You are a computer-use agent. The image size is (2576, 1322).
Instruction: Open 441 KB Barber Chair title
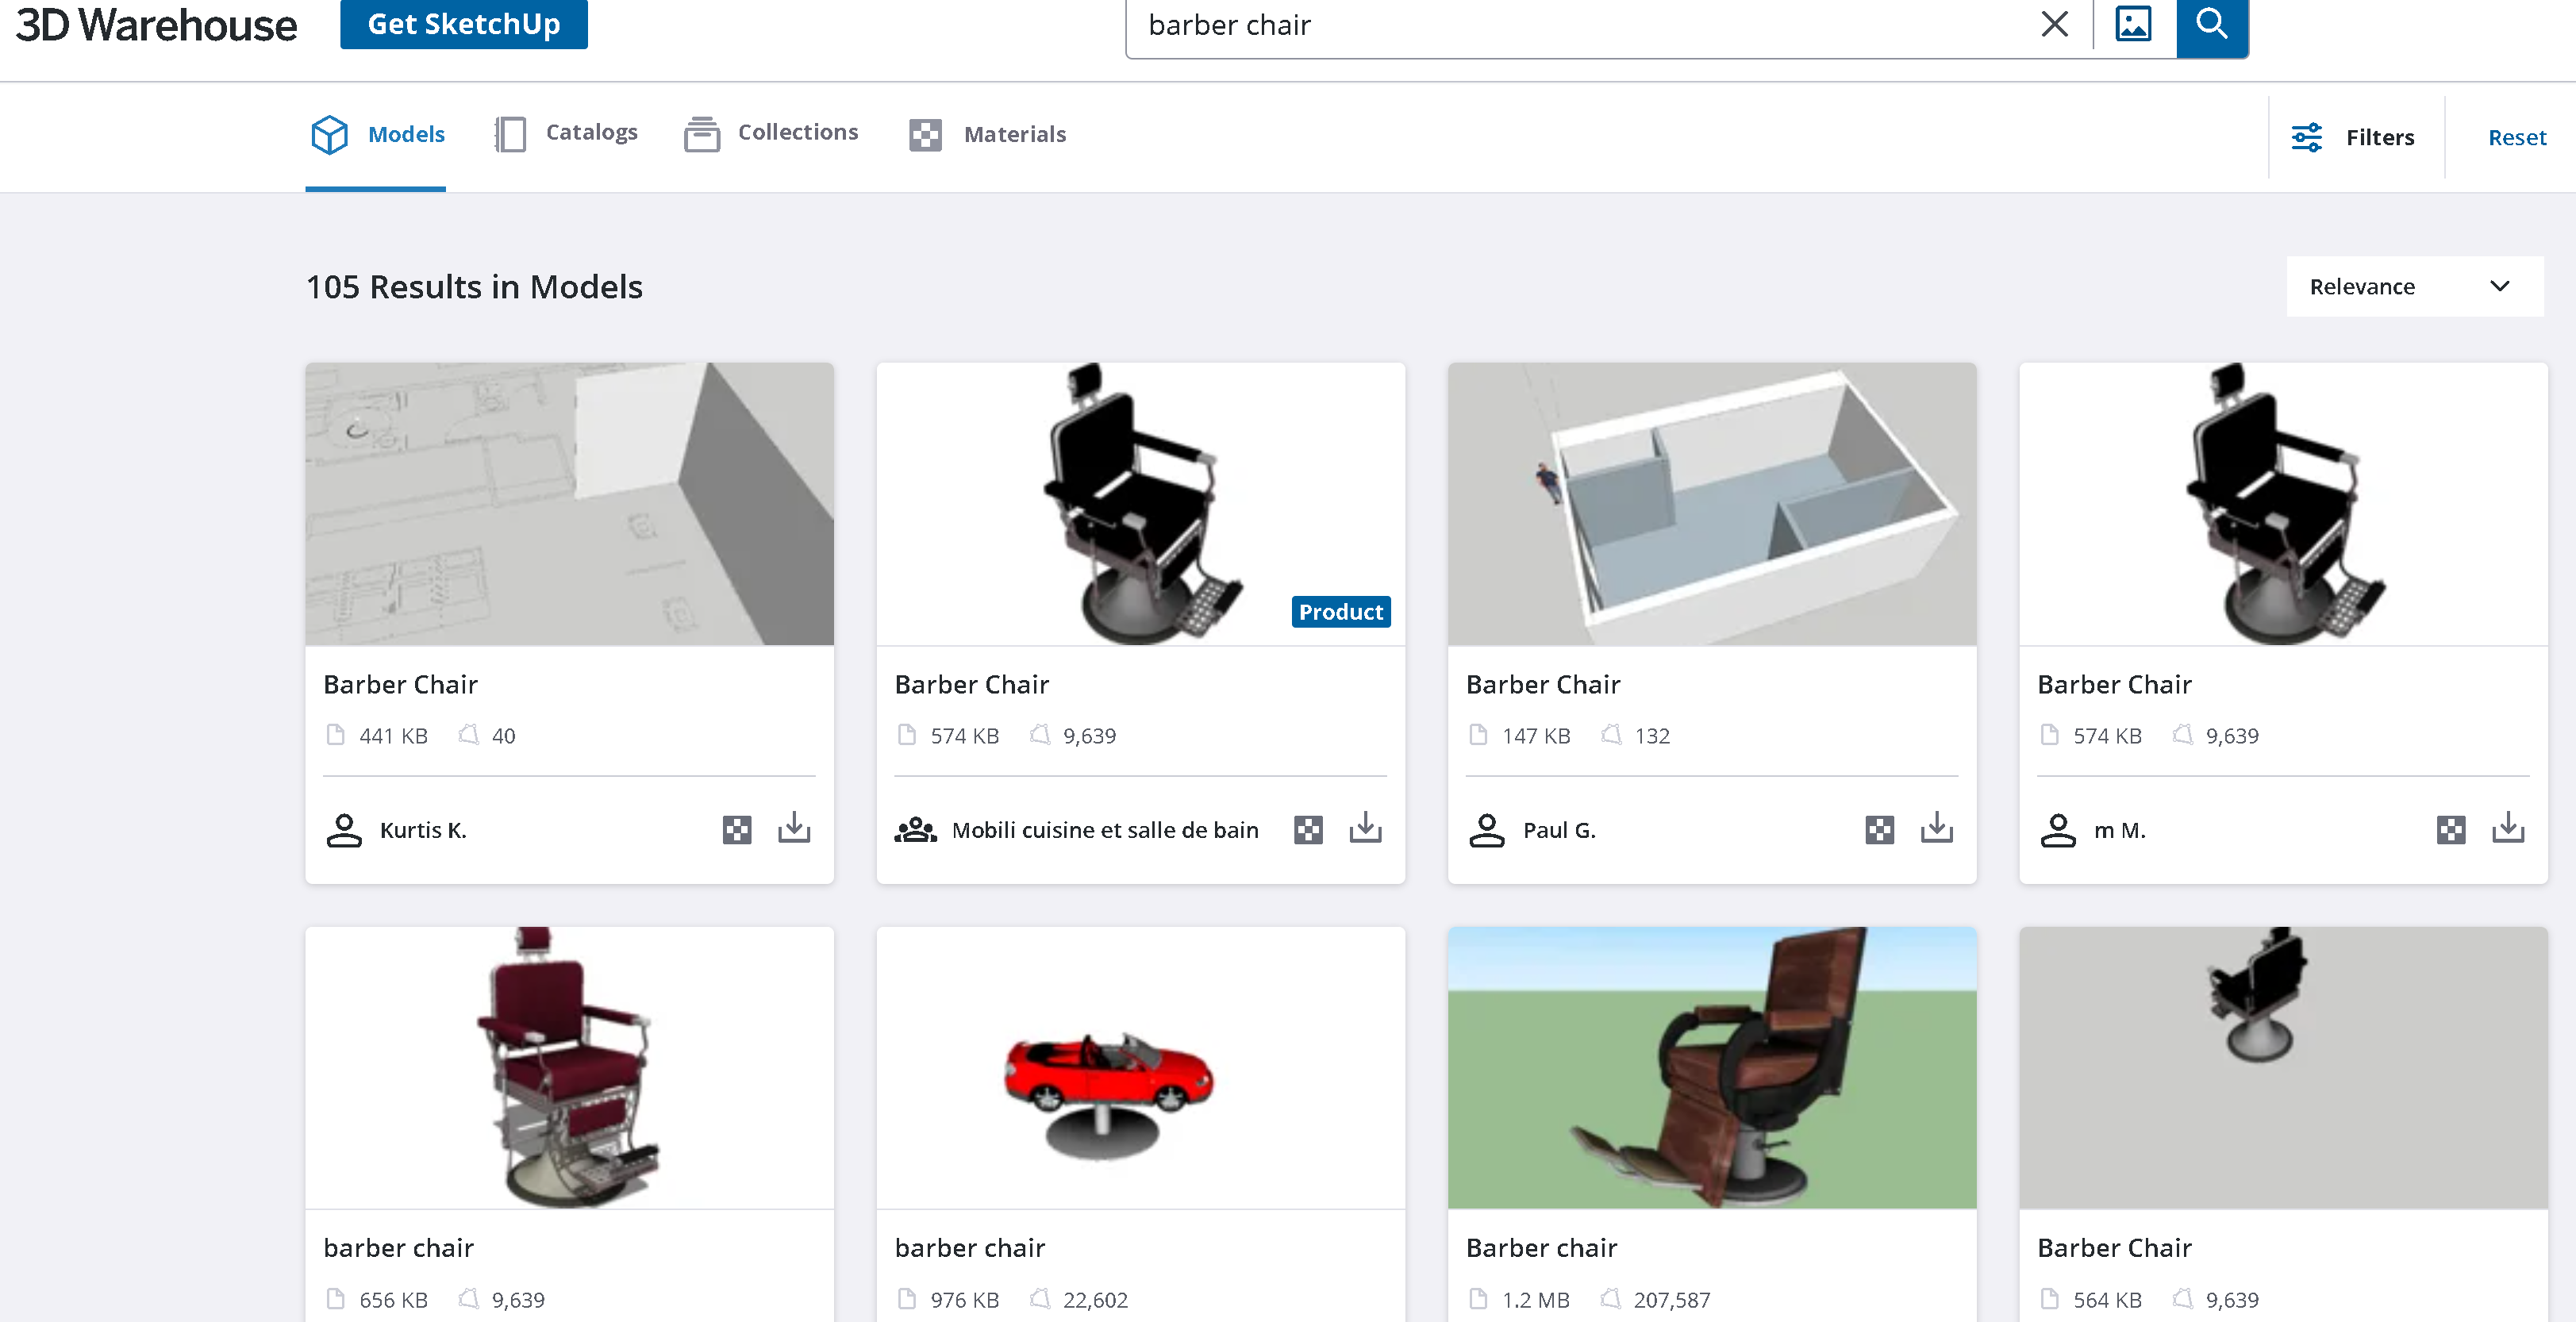tap(400, 684)
